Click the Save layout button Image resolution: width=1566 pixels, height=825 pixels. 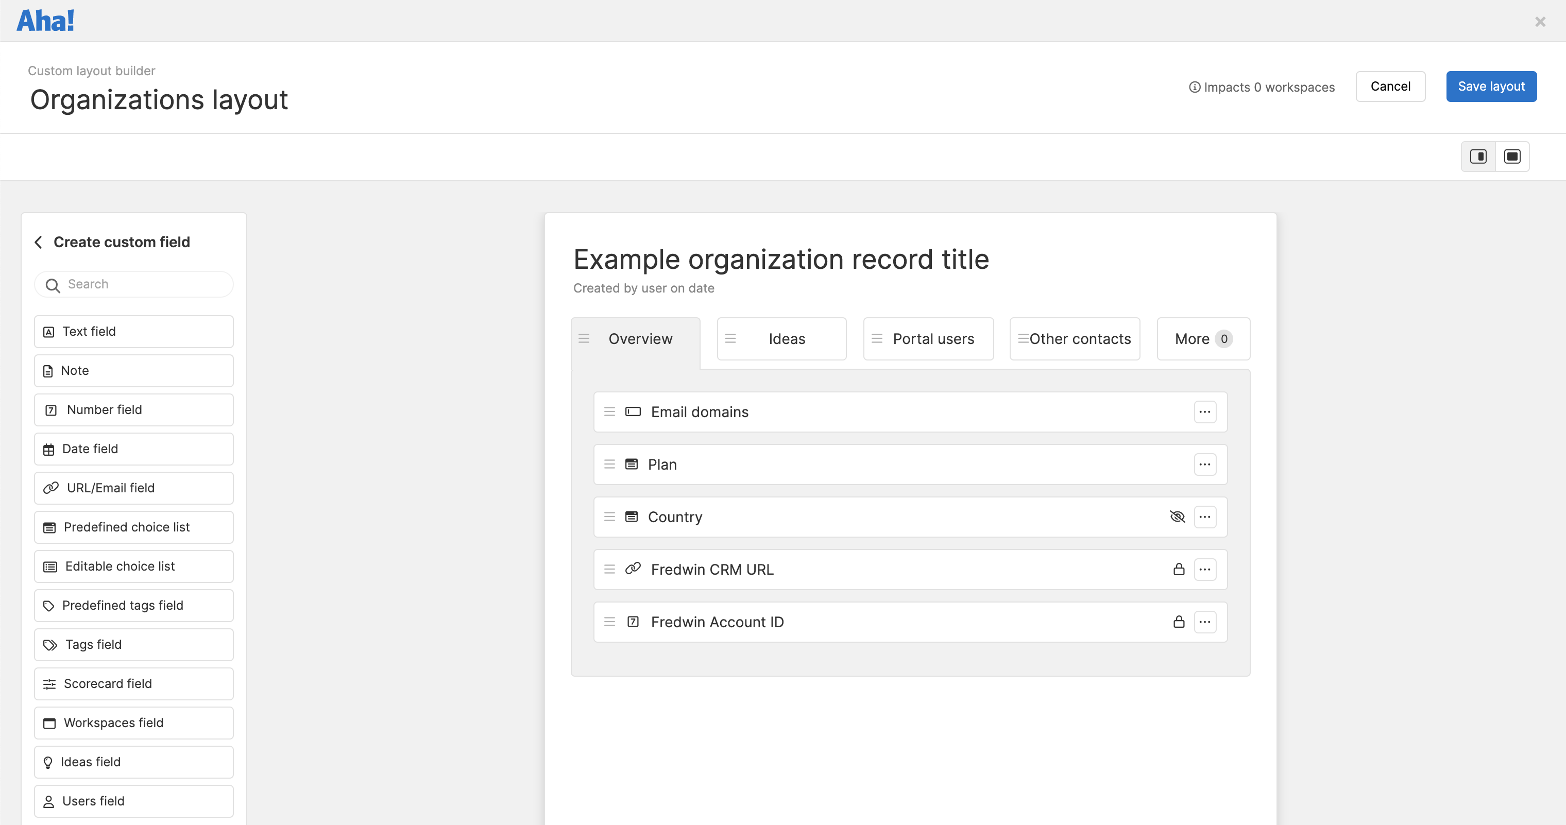pyautogui.click(x=1491, y=87)
